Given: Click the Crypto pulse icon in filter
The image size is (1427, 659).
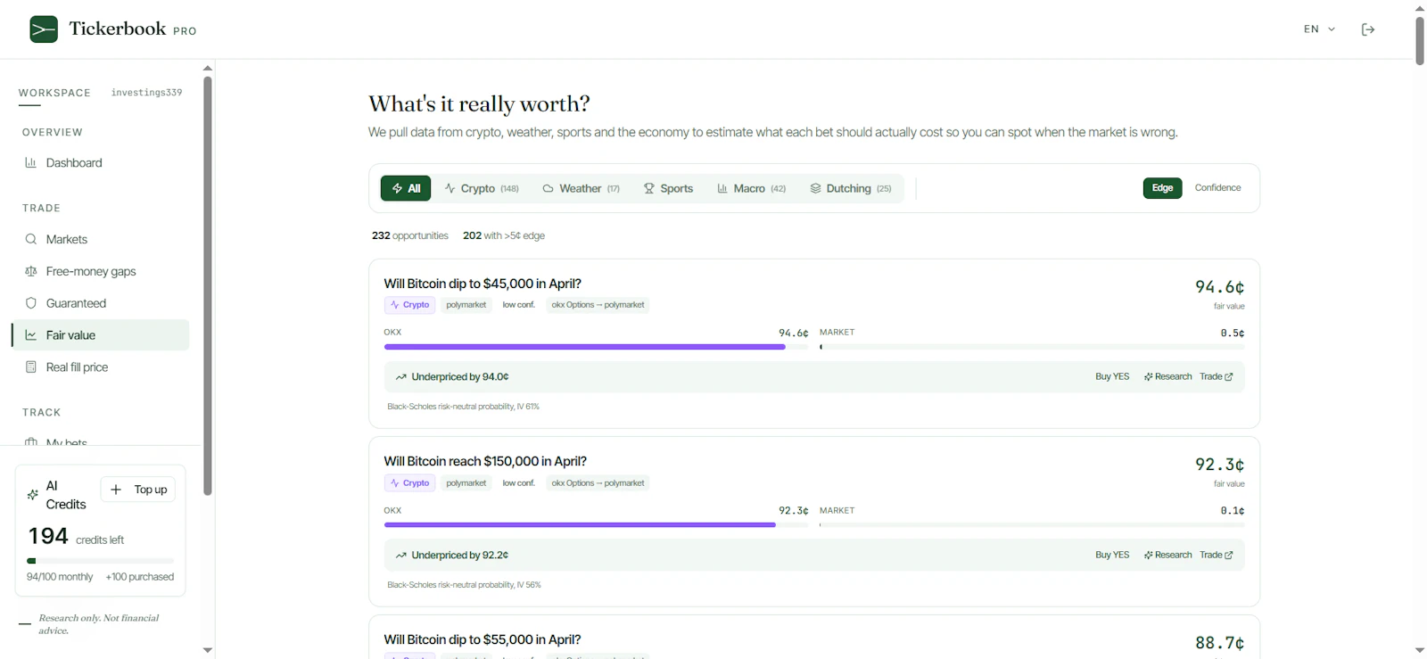Looking at the screenshot, I should pos(450,188).
